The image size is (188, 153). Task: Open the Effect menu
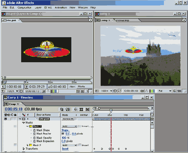pyautogui.click(x=48, y=7)
